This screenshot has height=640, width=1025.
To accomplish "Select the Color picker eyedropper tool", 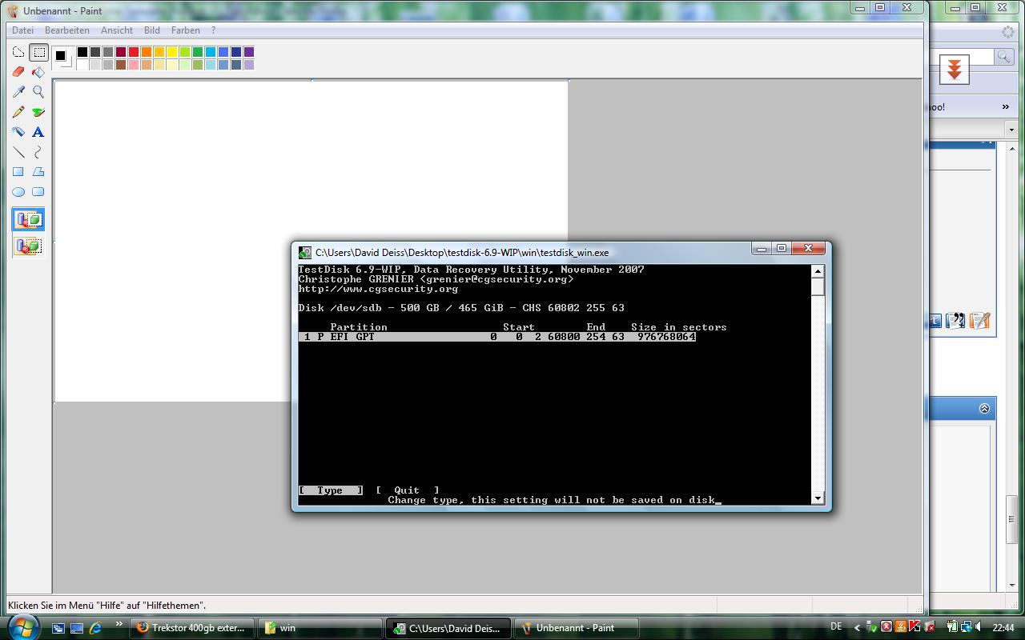I will [x=18, y=92].
